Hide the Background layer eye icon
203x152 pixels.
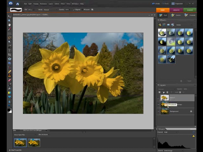pyautogui.click(x=158, y=111)
